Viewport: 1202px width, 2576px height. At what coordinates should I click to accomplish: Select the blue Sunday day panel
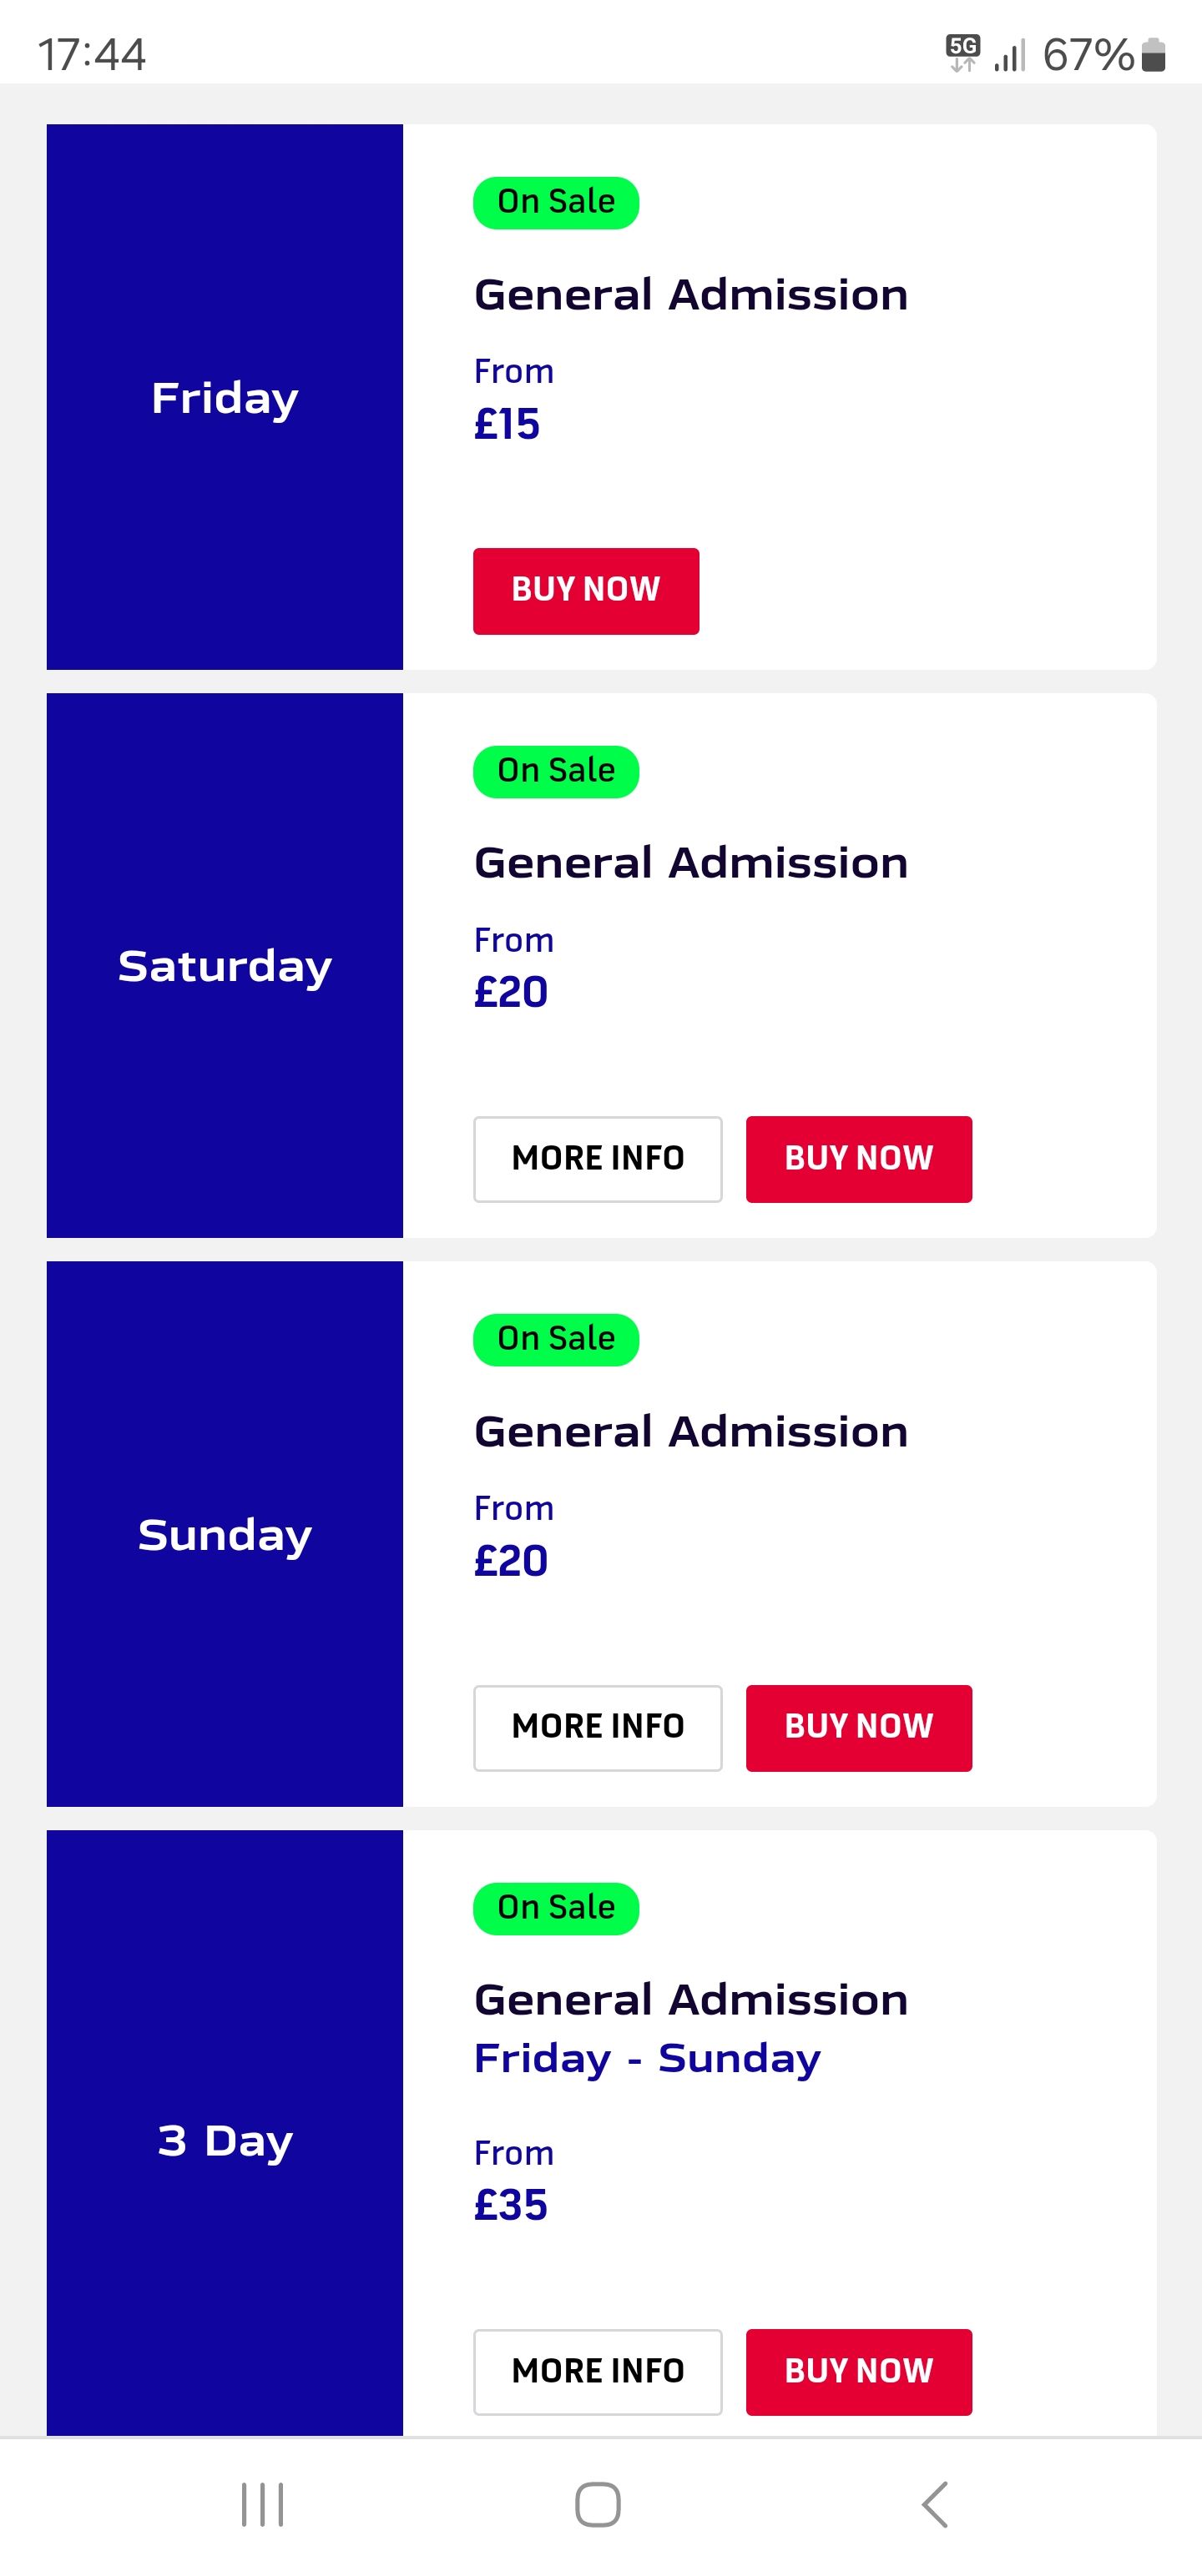[225, 1534]
